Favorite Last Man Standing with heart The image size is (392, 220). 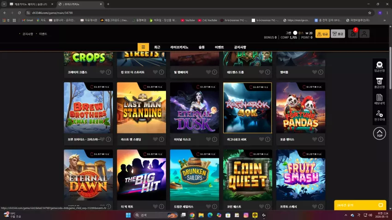[x=155, y=139]
